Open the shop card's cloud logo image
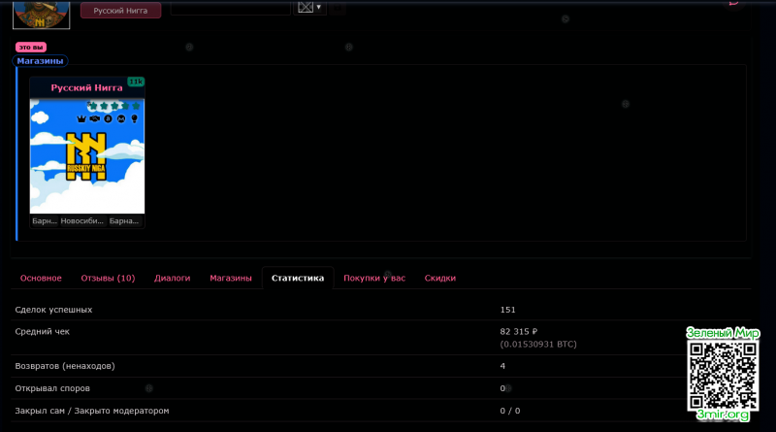 click(87, 160)
